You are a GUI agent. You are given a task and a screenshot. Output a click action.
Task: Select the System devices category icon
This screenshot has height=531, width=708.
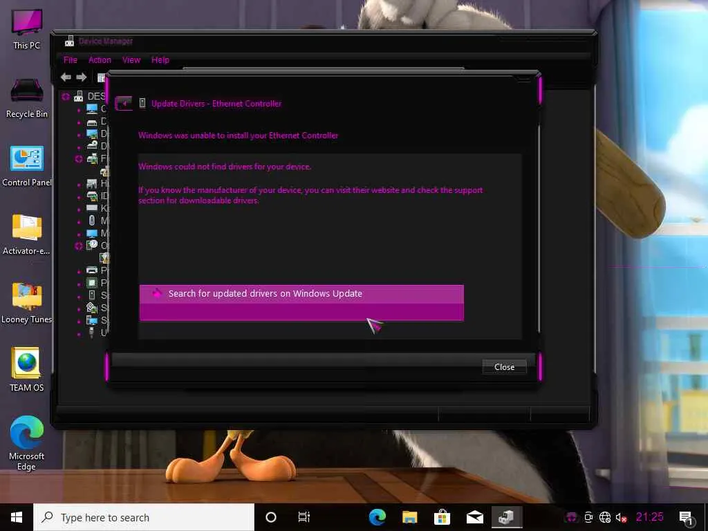pos(92,320)
